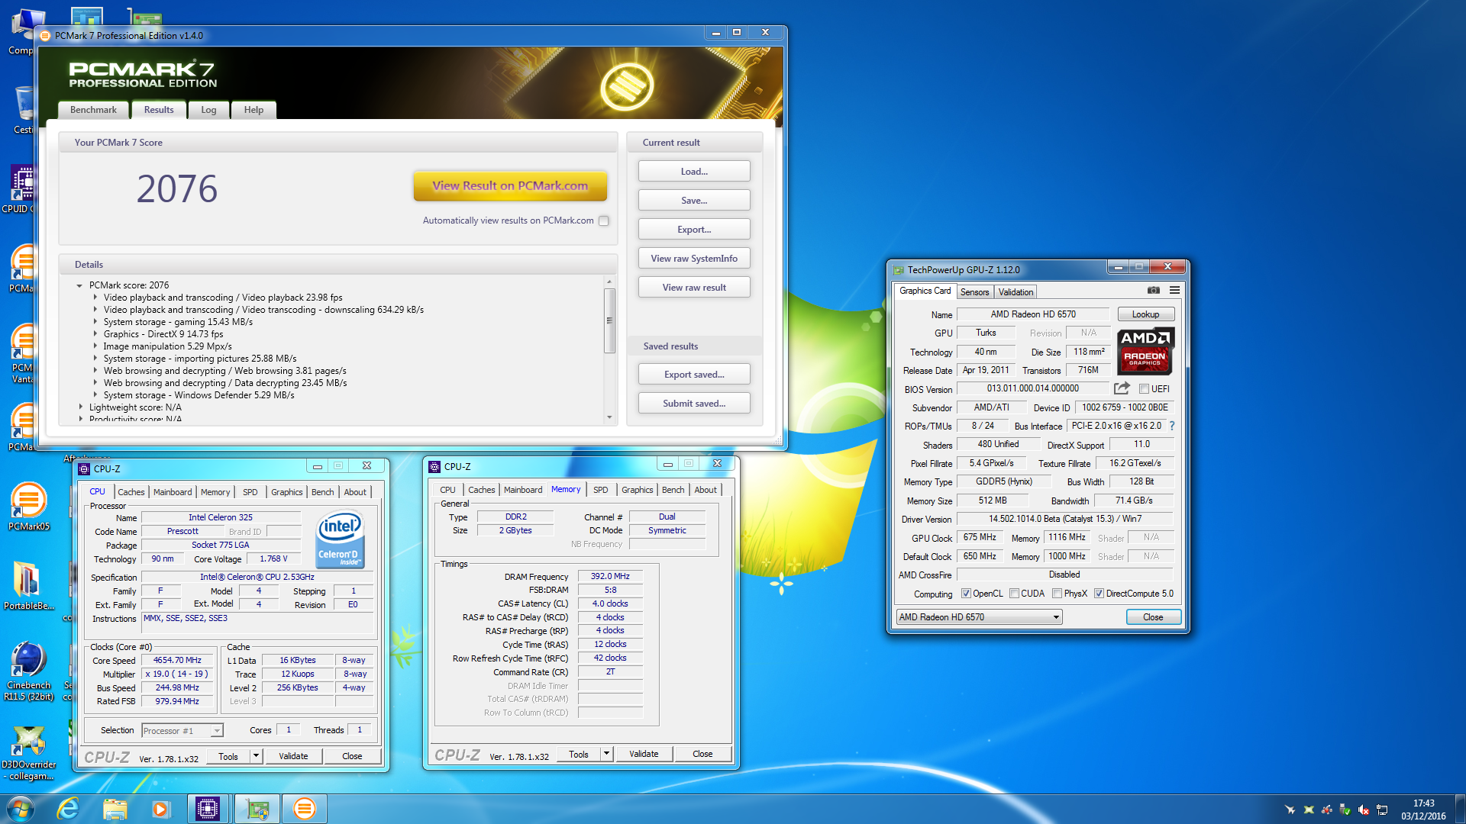Click the Details scrollbar down arrow
The image size is (1466, 824).
[609, 417]
